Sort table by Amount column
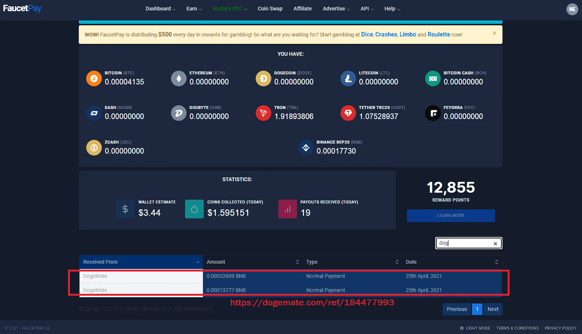Screen dimensions: 582x334 253,262
